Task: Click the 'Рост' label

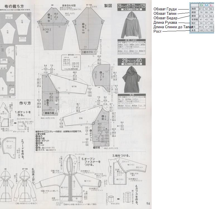Action: point(157,32)
